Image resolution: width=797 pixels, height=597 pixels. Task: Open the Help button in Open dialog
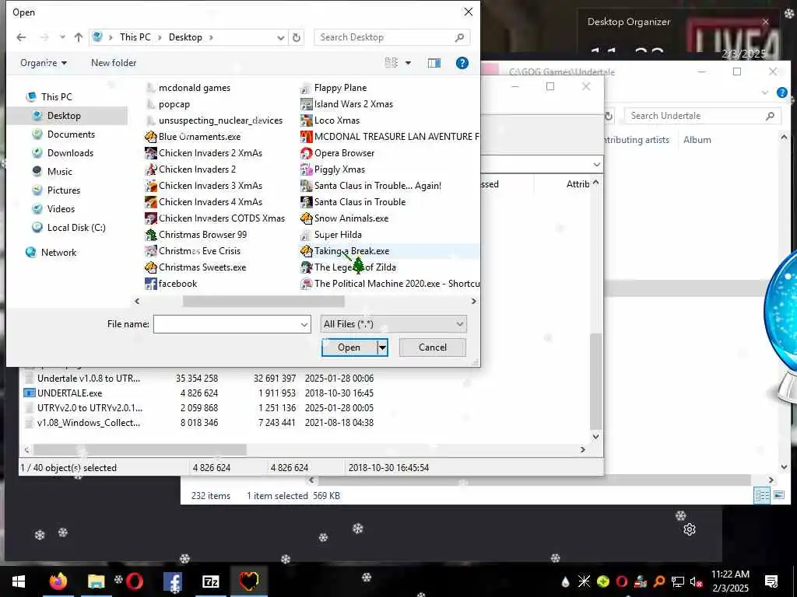click(x=462, y=63)
